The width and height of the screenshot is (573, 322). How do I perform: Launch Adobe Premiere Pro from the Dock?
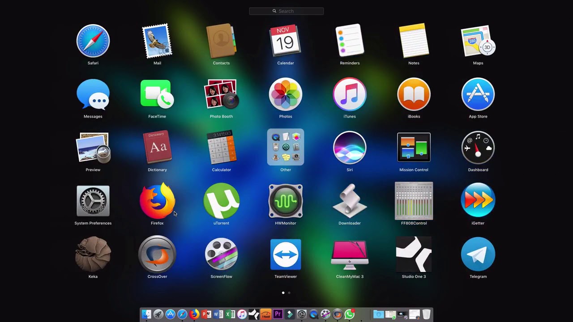click(x=278, y=314)
